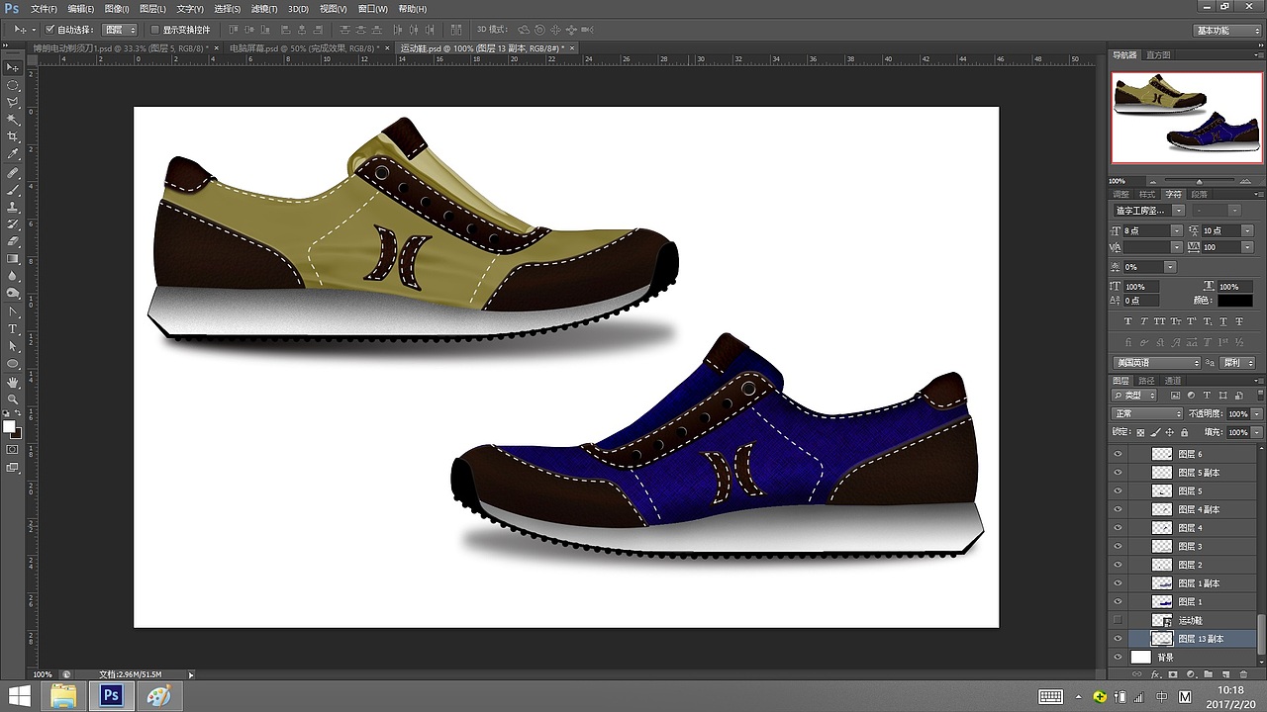1267x712 pixels.
Task: Delete the selected layer via trash icon
Action: pyautogui.click(x=1243, y=674)
